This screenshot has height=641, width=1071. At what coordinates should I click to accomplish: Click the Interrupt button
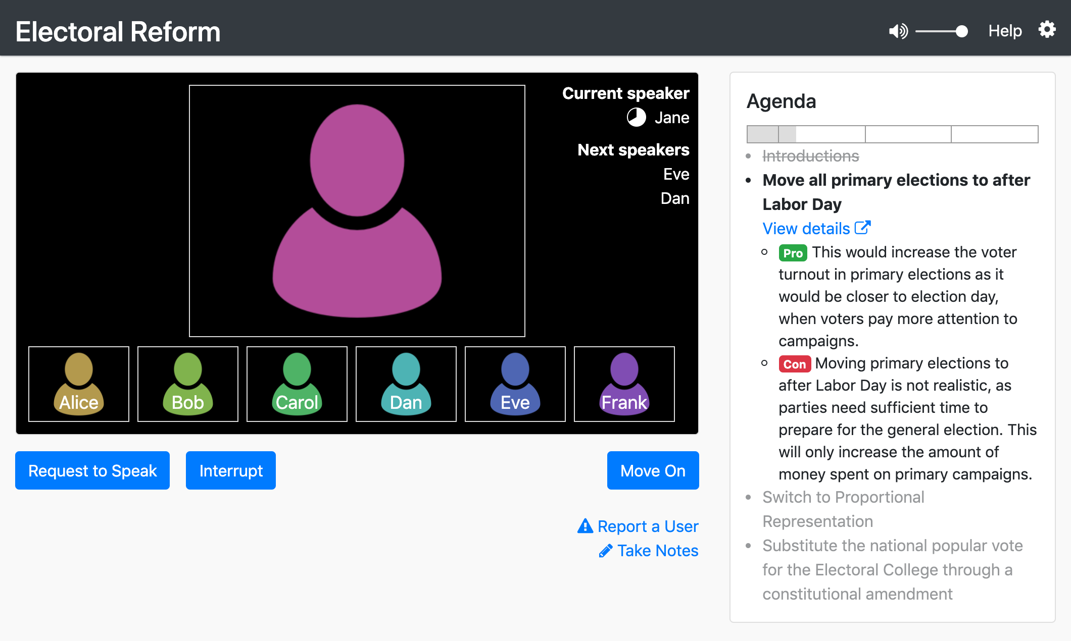[x=230, y=470]
